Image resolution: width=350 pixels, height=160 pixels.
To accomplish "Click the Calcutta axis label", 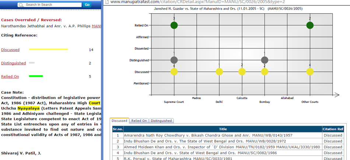I will coord(242,98).
